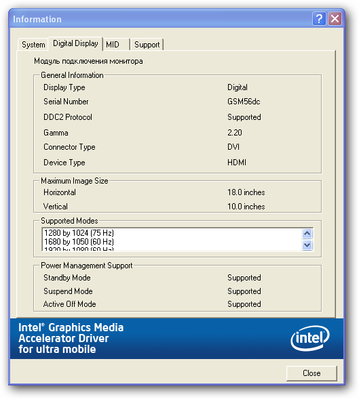Click the Intel Graphics Media Accelerator Driver banner text
359x399 pixels.
coord(71,338)
